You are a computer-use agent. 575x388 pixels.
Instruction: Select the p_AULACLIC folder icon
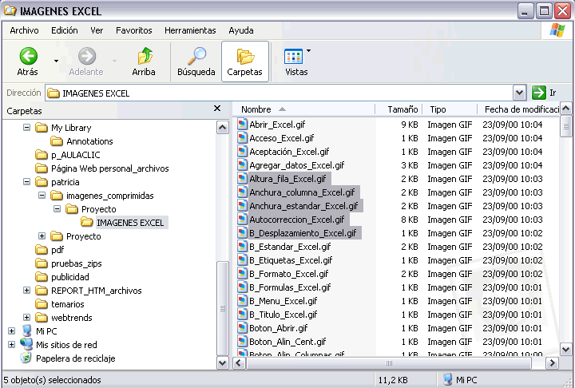(42, 155)
